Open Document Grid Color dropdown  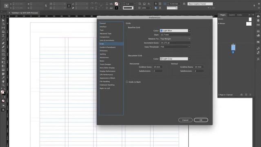click(x=175, y=59)
